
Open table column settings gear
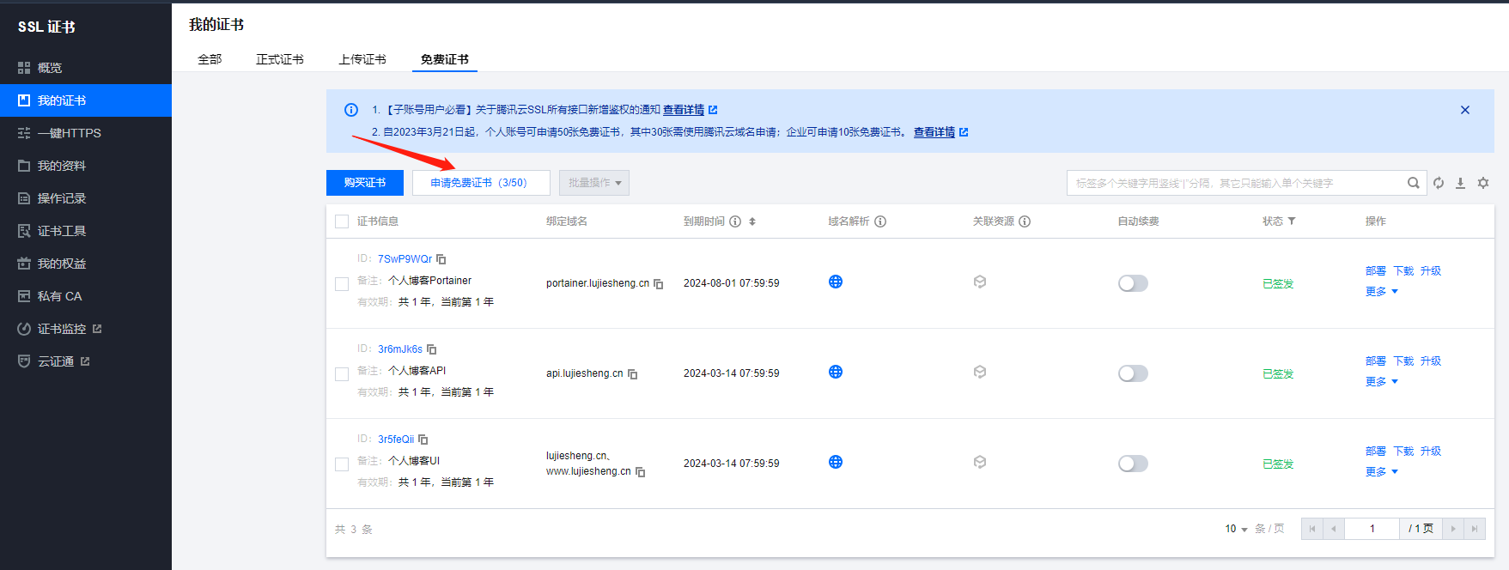(x=1483, y=183)
